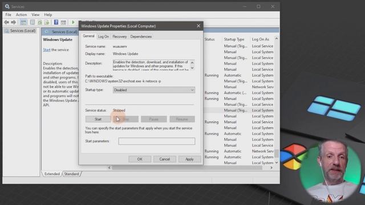
Task: Click the OK button
Action: coord(140,159)
